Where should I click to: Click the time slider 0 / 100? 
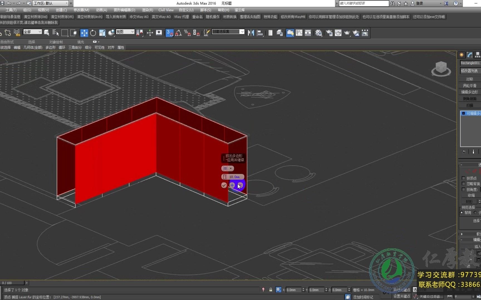coord(13,283)
